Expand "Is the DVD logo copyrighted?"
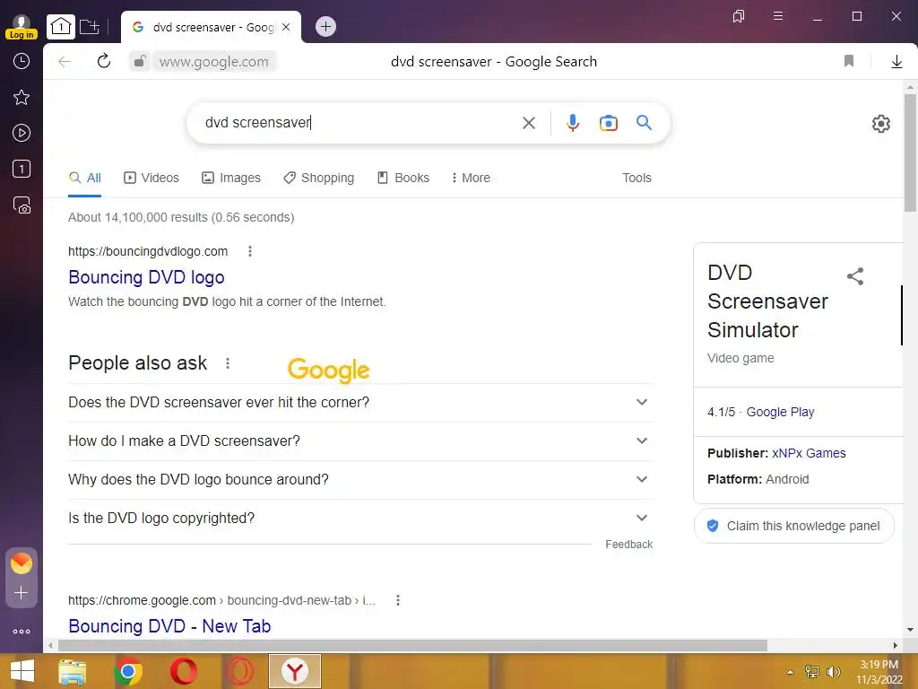 [x=360, y=519]
